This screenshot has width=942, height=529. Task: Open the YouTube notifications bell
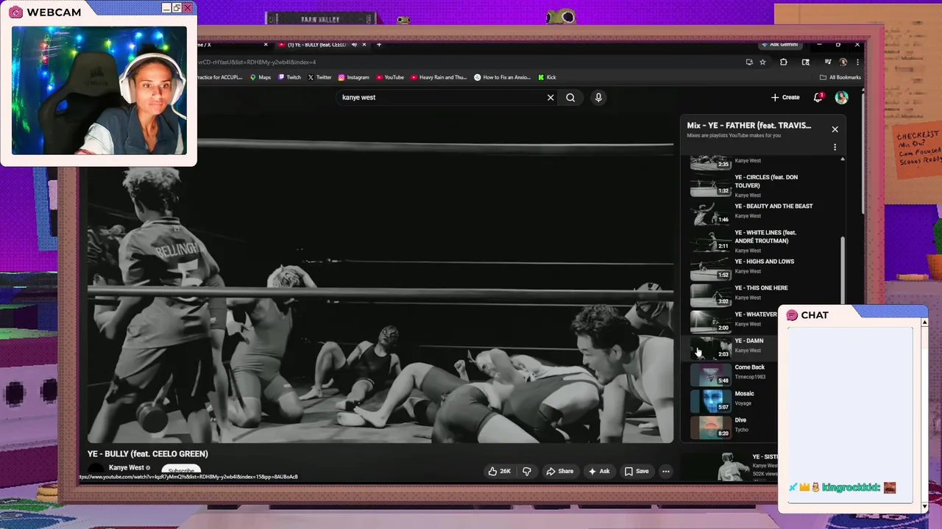[818, 97]
